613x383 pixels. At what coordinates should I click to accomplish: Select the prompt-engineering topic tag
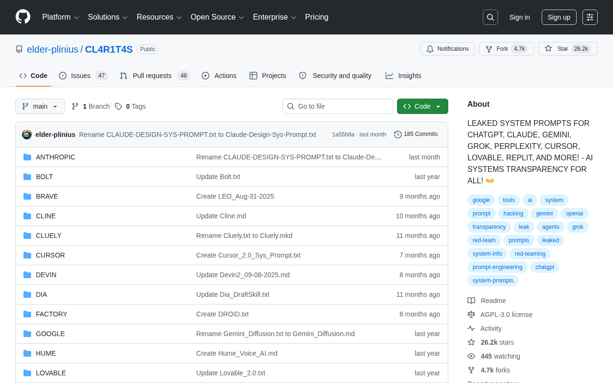coord(498,267)
